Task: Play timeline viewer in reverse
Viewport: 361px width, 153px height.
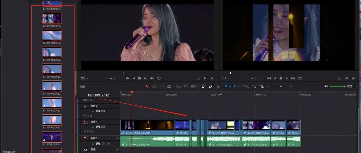Action: [x=275, y=78]
